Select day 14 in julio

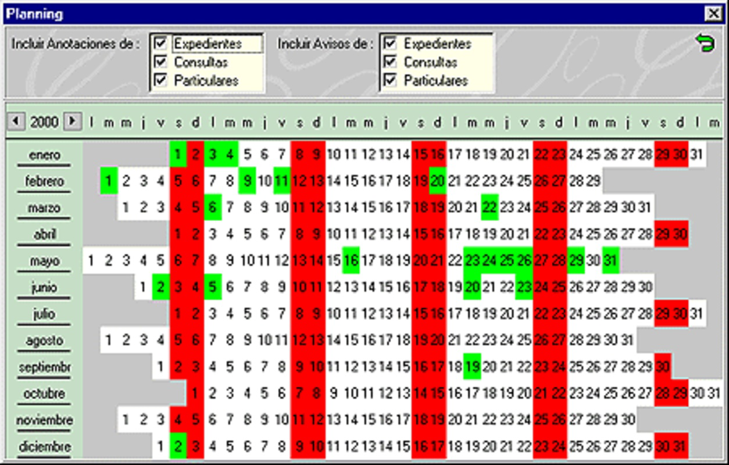[x=403, y=314]
